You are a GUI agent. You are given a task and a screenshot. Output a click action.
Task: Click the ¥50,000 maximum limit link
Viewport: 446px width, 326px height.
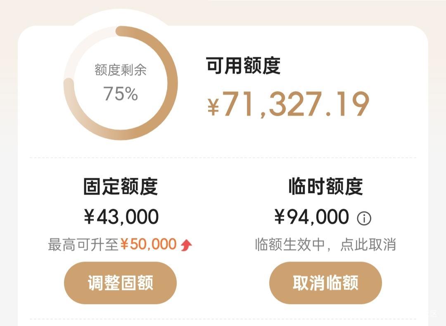149,245
